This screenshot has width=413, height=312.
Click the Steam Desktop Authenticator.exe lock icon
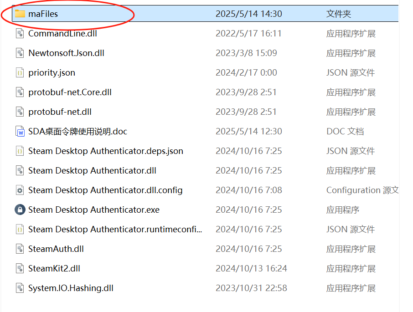pos(20,210)
